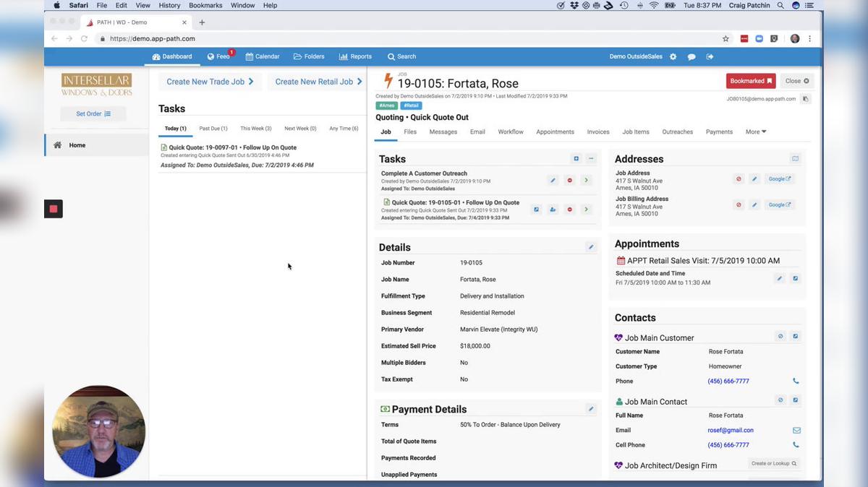Image resolution: width=868 pixels, height=487 pixels.
Task: Show This Week (3) tasks
Action: (256, 129)
